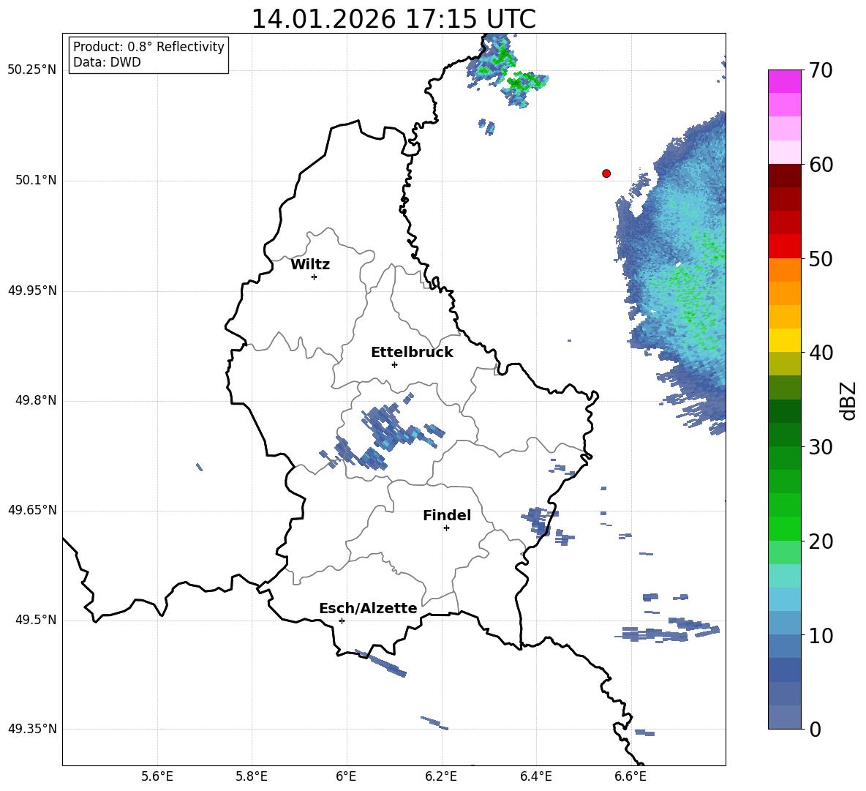Click the 49.95°N latitude tick label
866x791 pixels.
coord(32,290)
